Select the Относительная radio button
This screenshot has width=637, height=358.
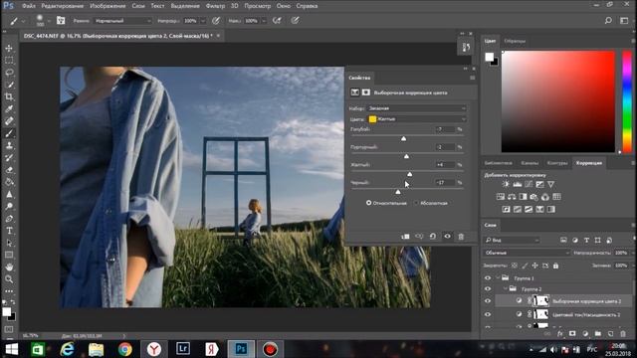click(369, 203)
